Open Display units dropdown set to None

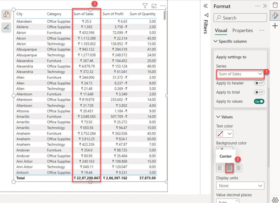click(x=240, y=186)
